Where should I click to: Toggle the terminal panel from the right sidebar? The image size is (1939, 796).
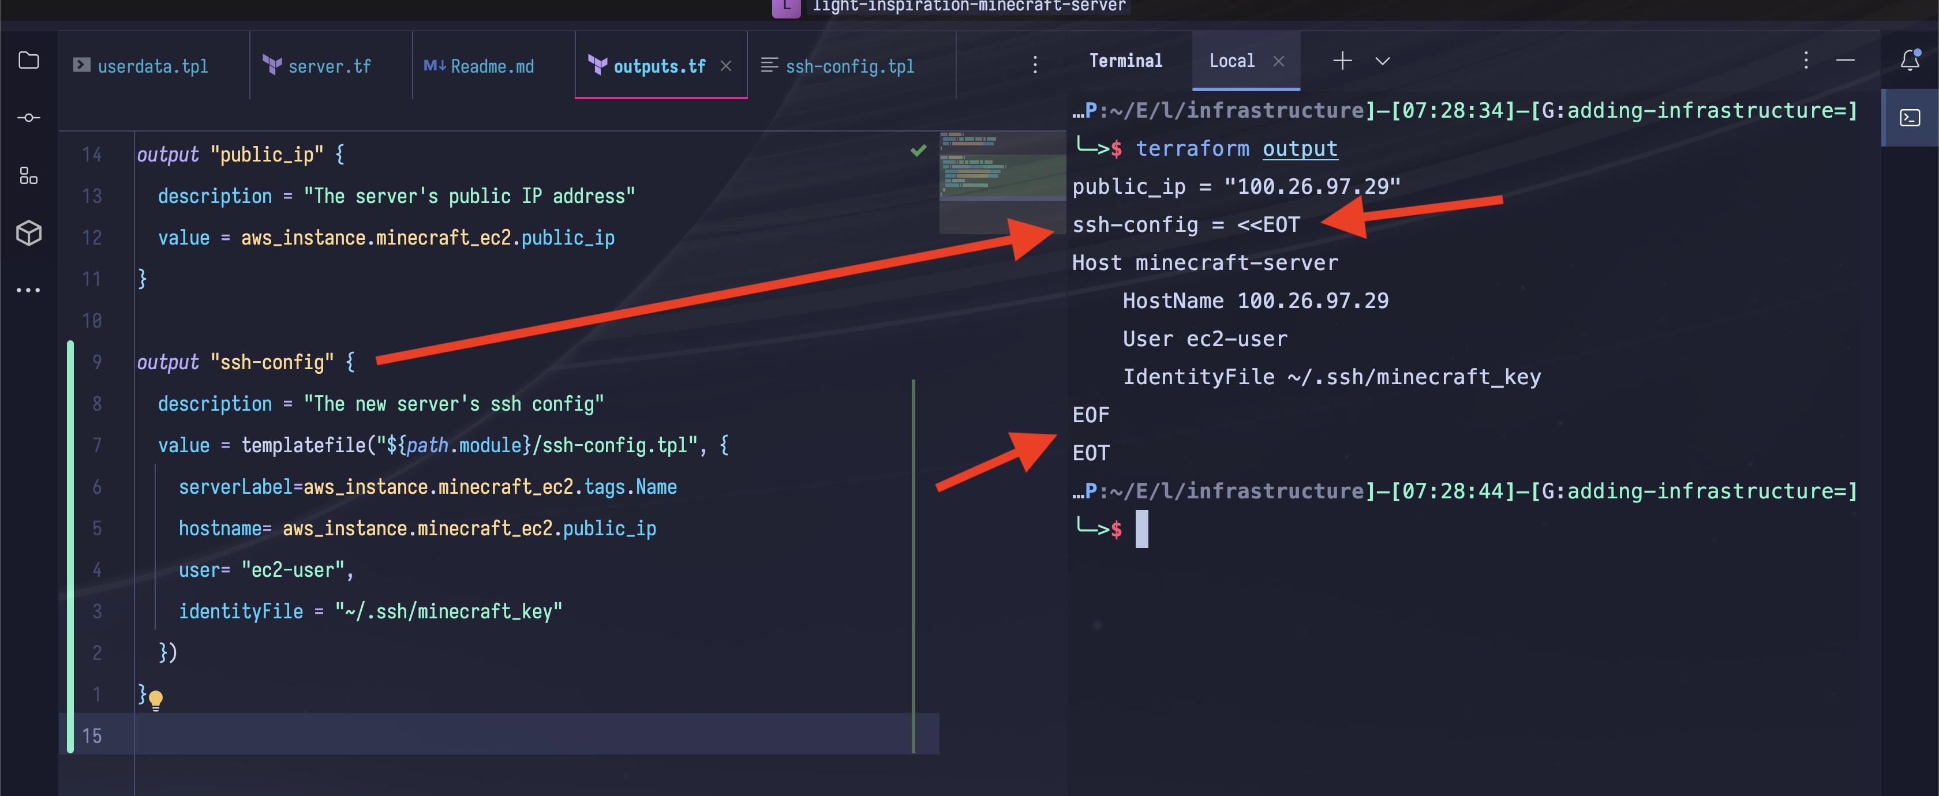(x=1911, y=117)
